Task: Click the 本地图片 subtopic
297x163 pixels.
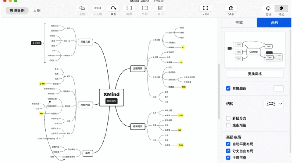Action: point(67,56)
